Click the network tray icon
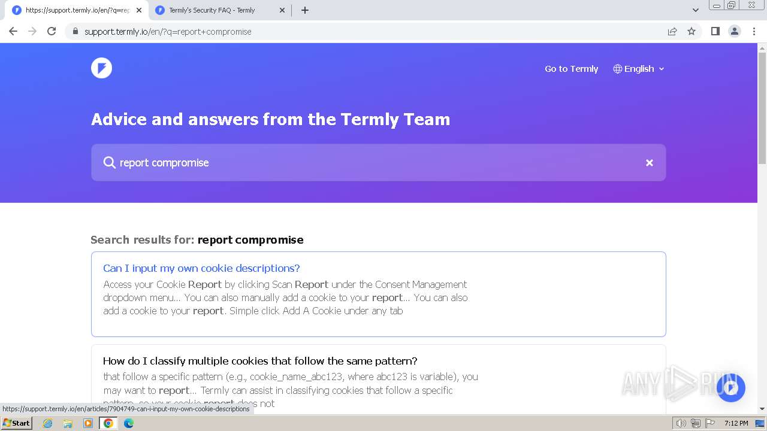This screenshot has width=767, height=431. click(695, 423)
